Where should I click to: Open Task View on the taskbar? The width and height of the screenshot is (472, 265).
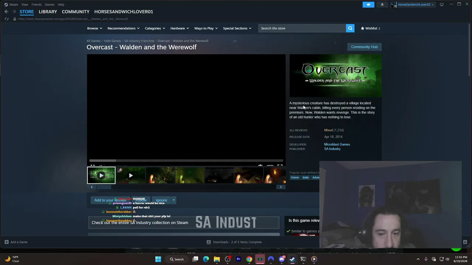[x=195, y=259]
